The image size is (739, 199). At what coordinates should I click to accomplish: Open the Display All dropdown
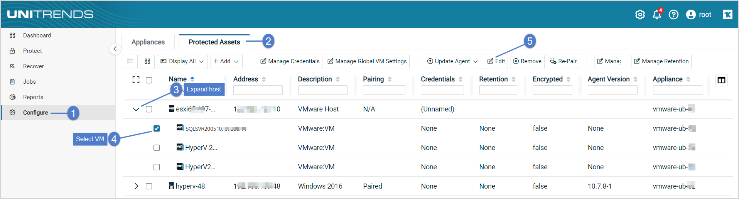[182, 61]
